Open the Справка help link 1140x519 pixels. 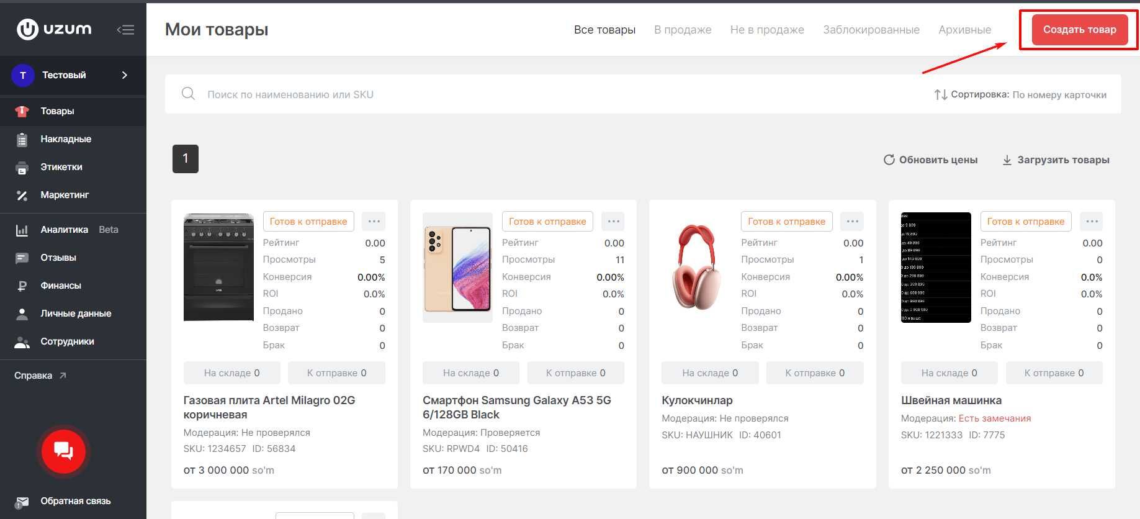(34, 376)
